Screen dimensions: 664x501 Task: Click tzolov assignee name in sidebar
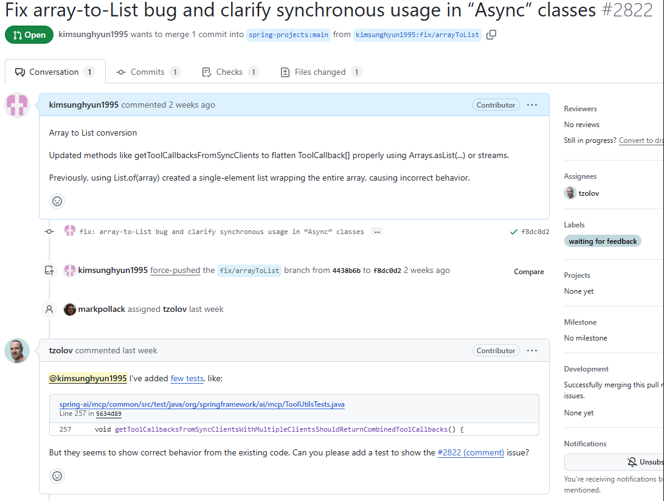[589, 193]
